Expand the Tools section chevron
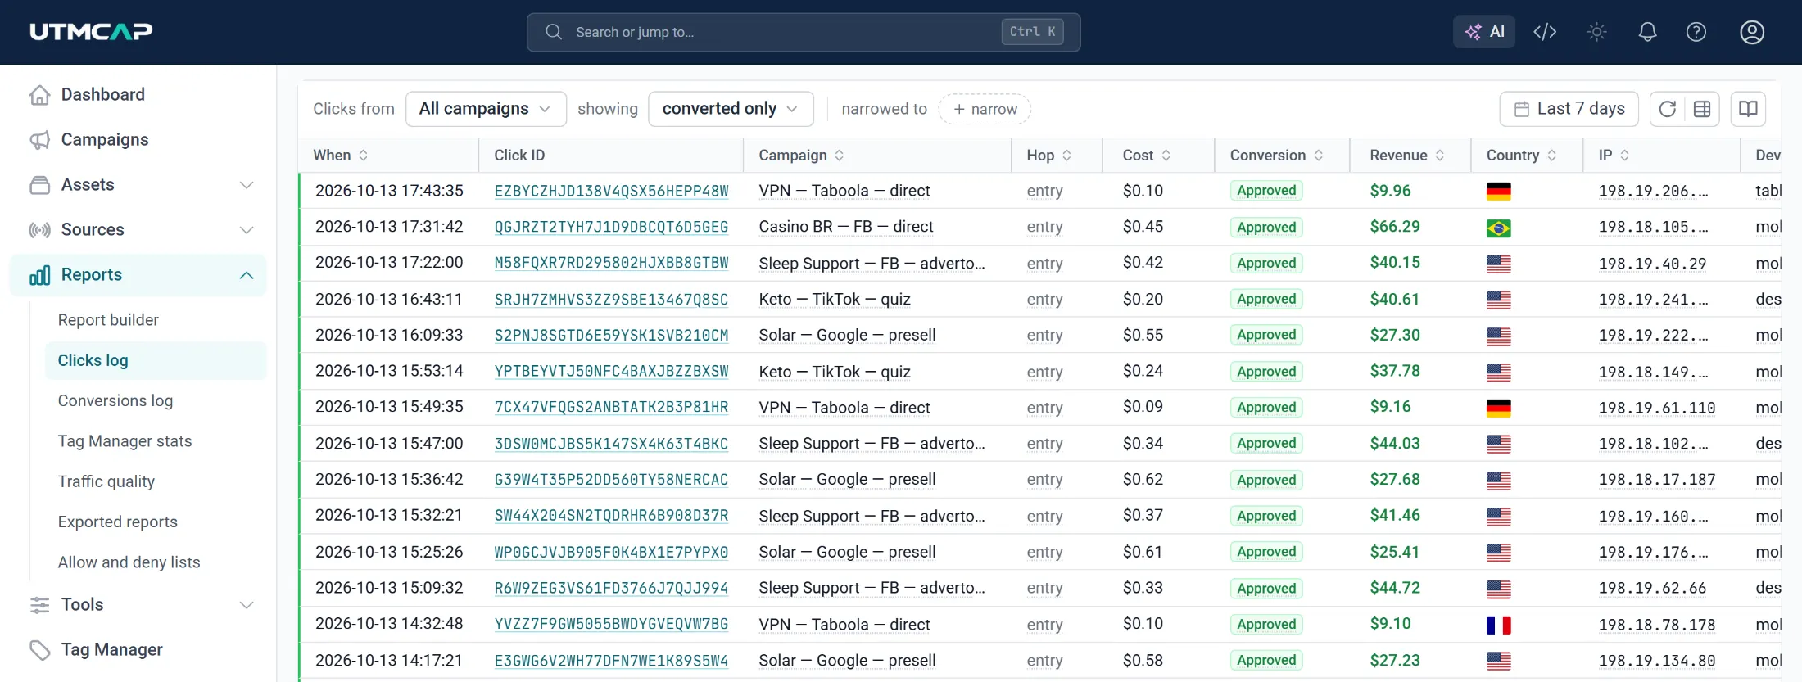The height and width of the screenshot is (682, 1802). (x=247, y=605)
